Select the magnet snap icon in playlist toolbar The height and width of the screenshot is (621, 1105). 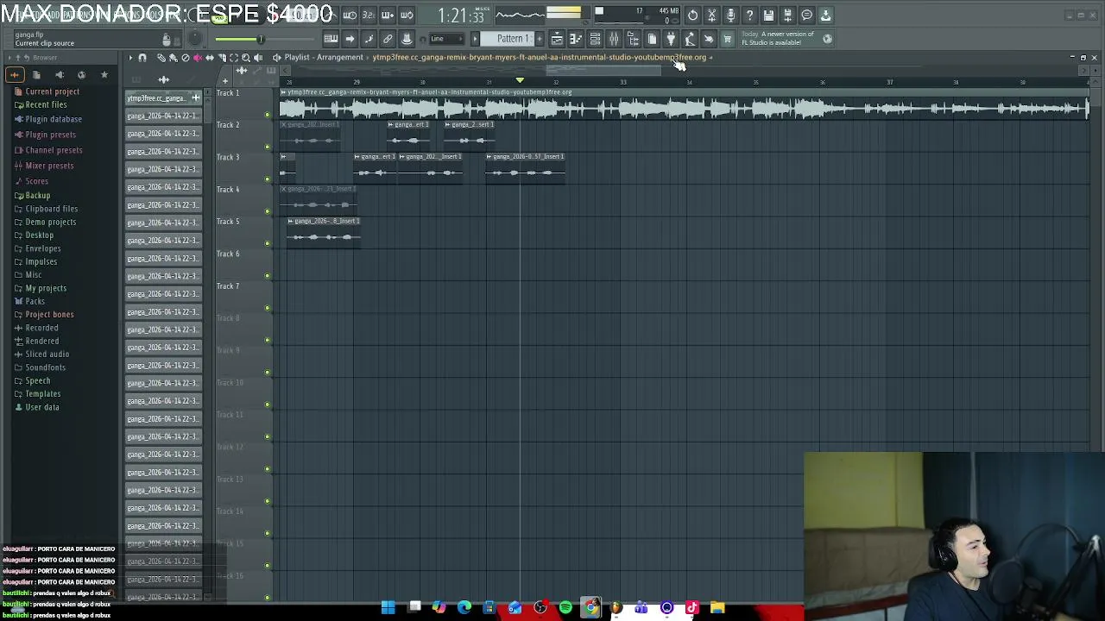point(142,58)
